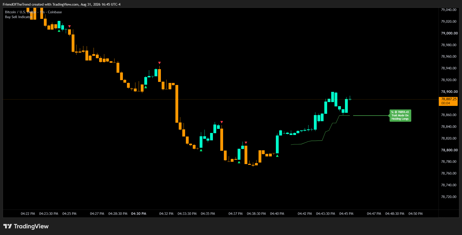Click the 04:45 PM time axis label
The width and height of the screenshot is (462, 235).
(x=346, y=214)
